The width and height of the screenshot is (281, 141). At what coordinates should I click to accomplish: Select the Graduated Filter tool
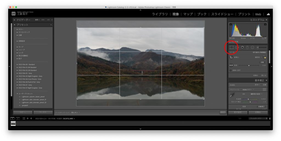pyautogui.click(x=247, y=47)
